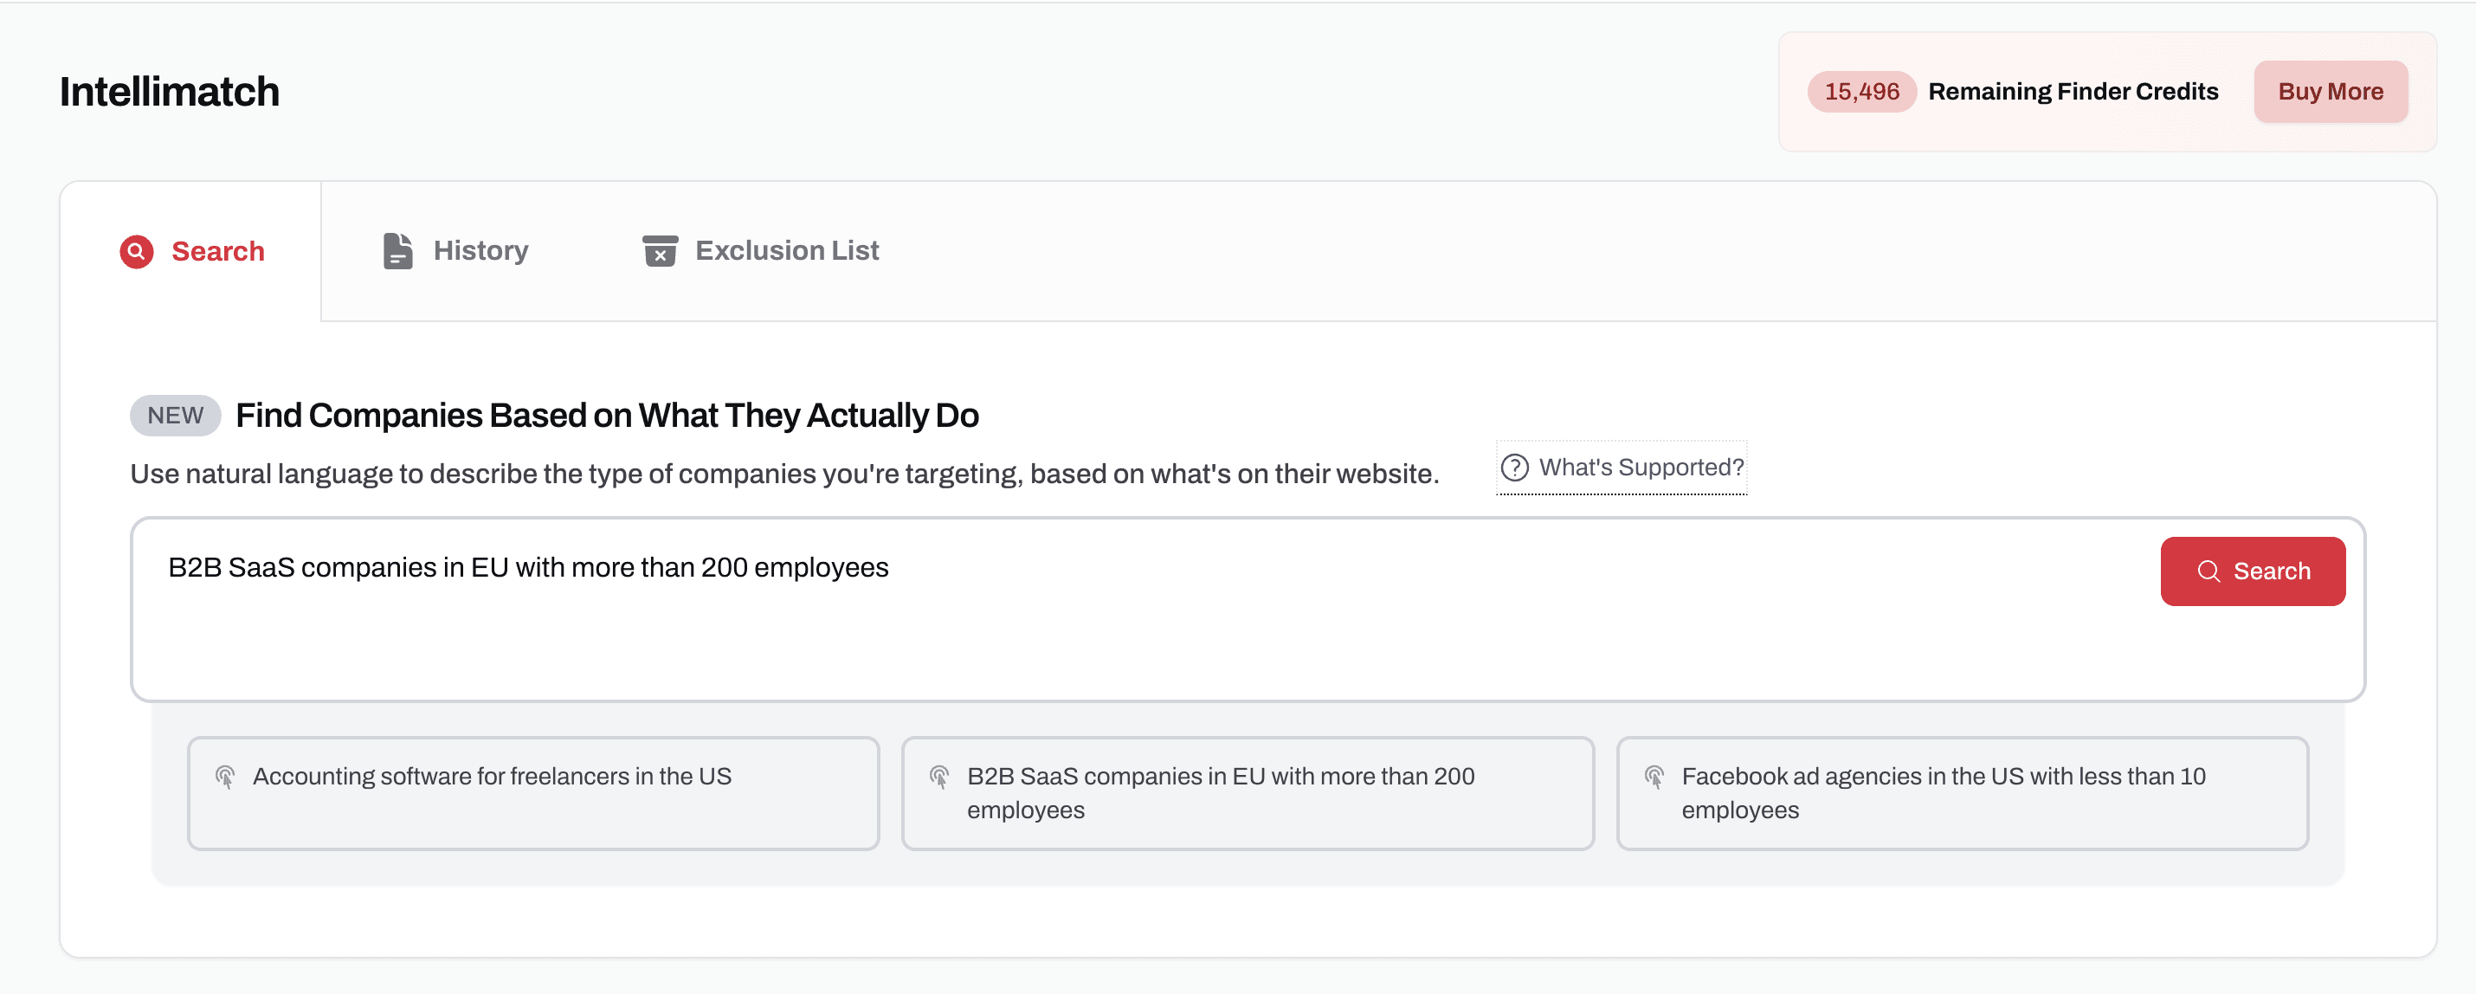Click the Buy More button

tap(2330, 91)
